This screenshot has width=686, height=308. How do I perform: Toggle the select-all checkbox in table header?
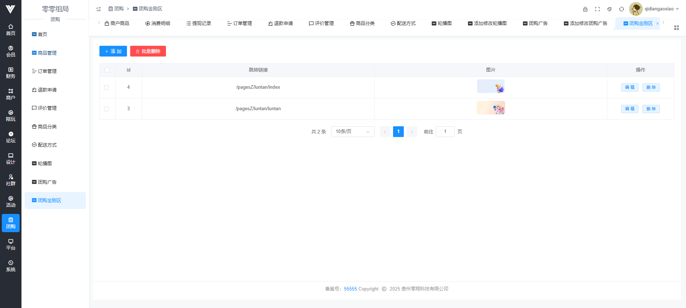[x=107, y=70]
